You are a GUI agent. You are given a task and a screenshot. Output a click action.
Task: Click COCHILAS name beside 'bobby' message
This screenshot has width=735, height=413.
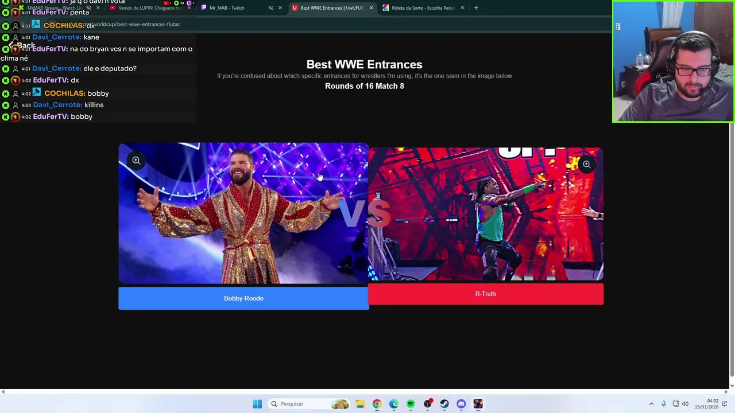[x=65, y=93]
